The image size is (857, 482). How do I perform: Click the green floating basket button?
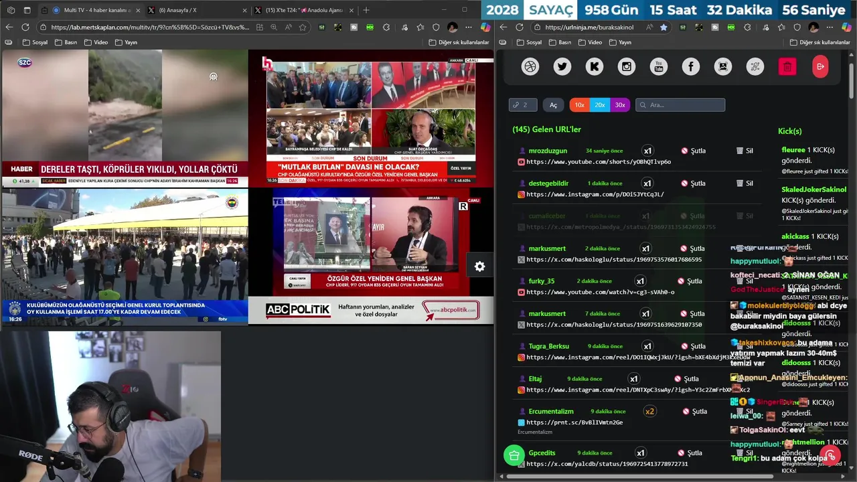tap(514, 455)
